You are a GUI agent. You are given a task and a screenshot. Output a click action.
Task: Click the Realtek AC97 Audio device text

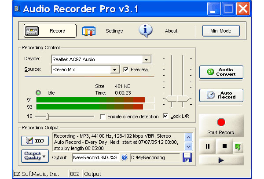click(73, 59)
